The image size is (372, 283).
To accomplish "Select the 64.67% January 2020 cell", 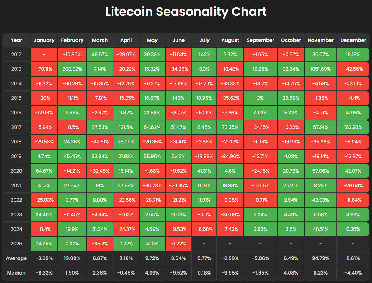I will tap(44, 171).
